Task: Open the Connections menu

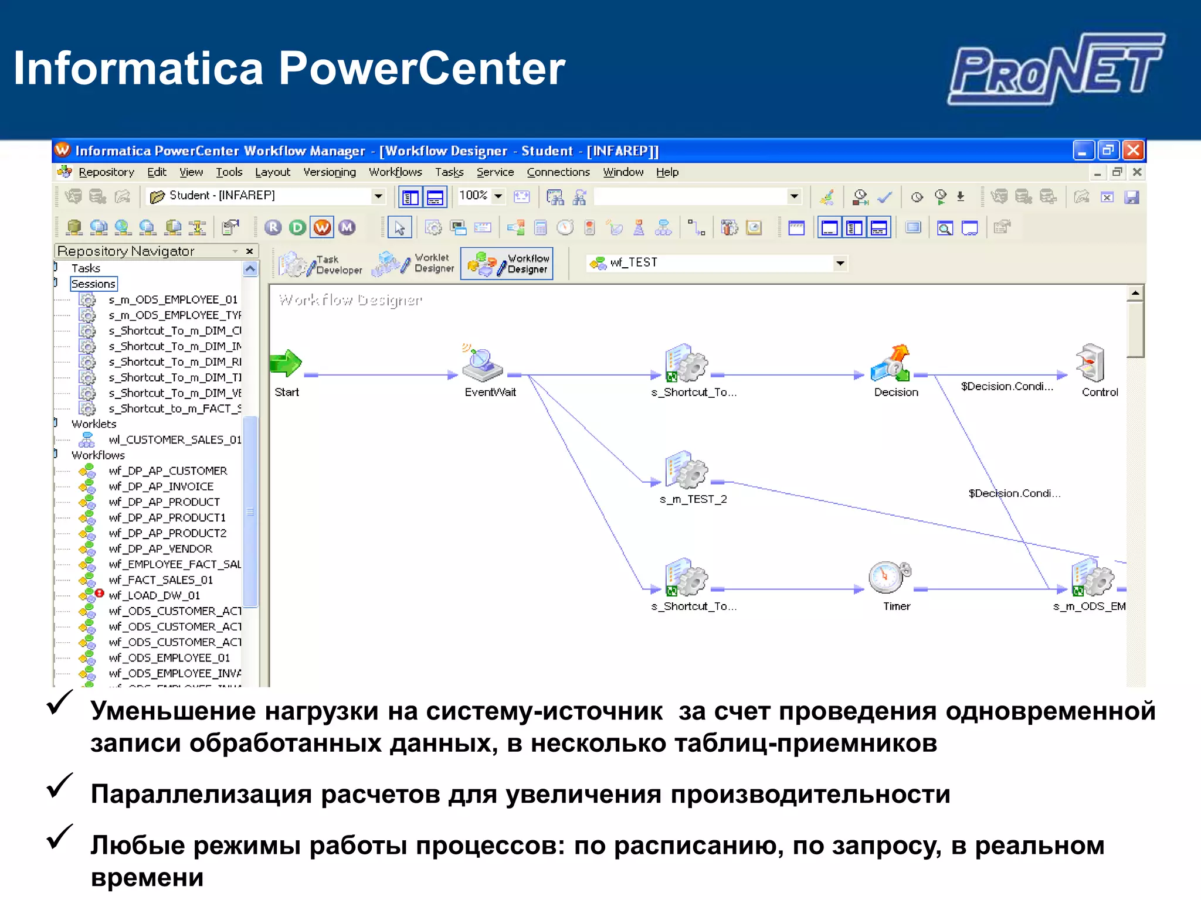Action: pos(558,172)
